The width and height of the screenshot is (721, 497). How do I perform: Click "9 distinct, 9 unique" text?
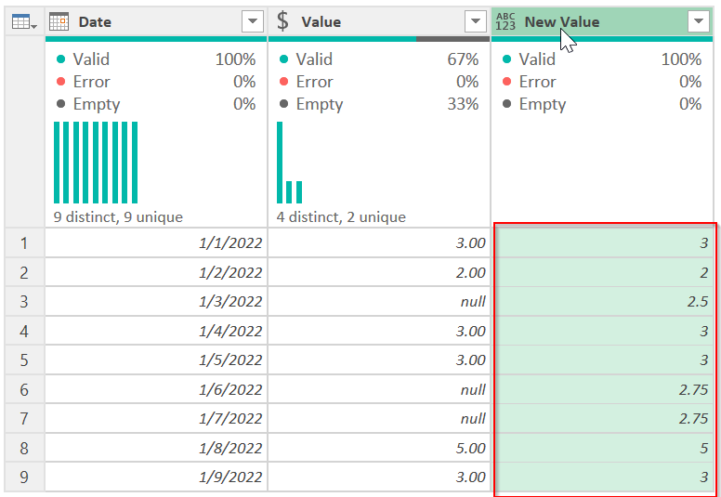pos(118,216)
